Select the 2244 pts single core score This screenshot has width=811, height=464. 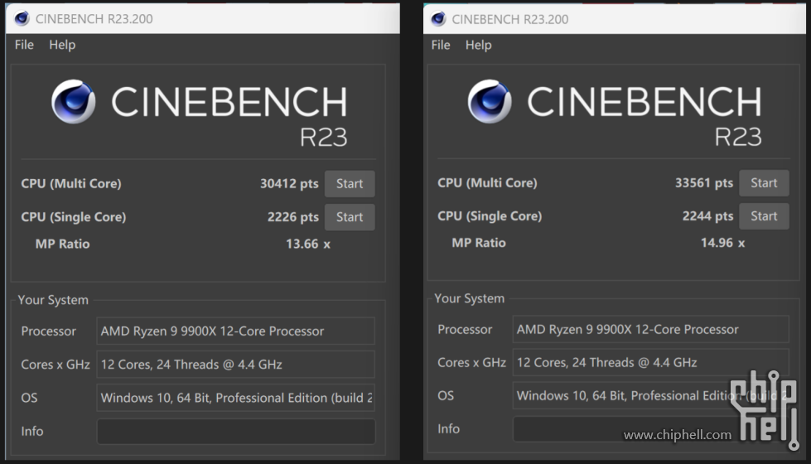(707, 216)
